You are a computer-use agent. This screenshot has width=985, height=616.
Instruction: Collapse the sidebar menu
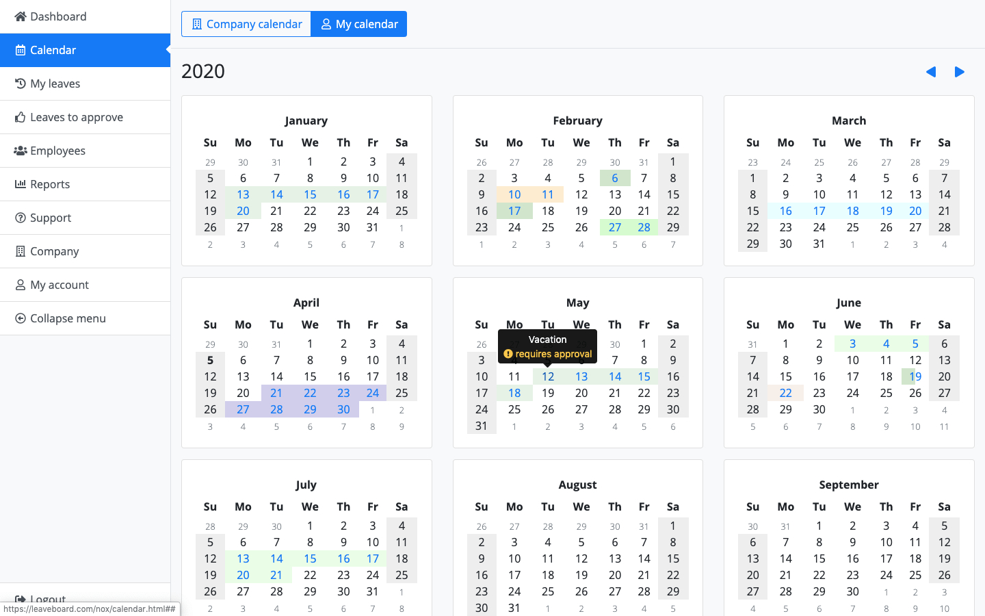point(85,318)
